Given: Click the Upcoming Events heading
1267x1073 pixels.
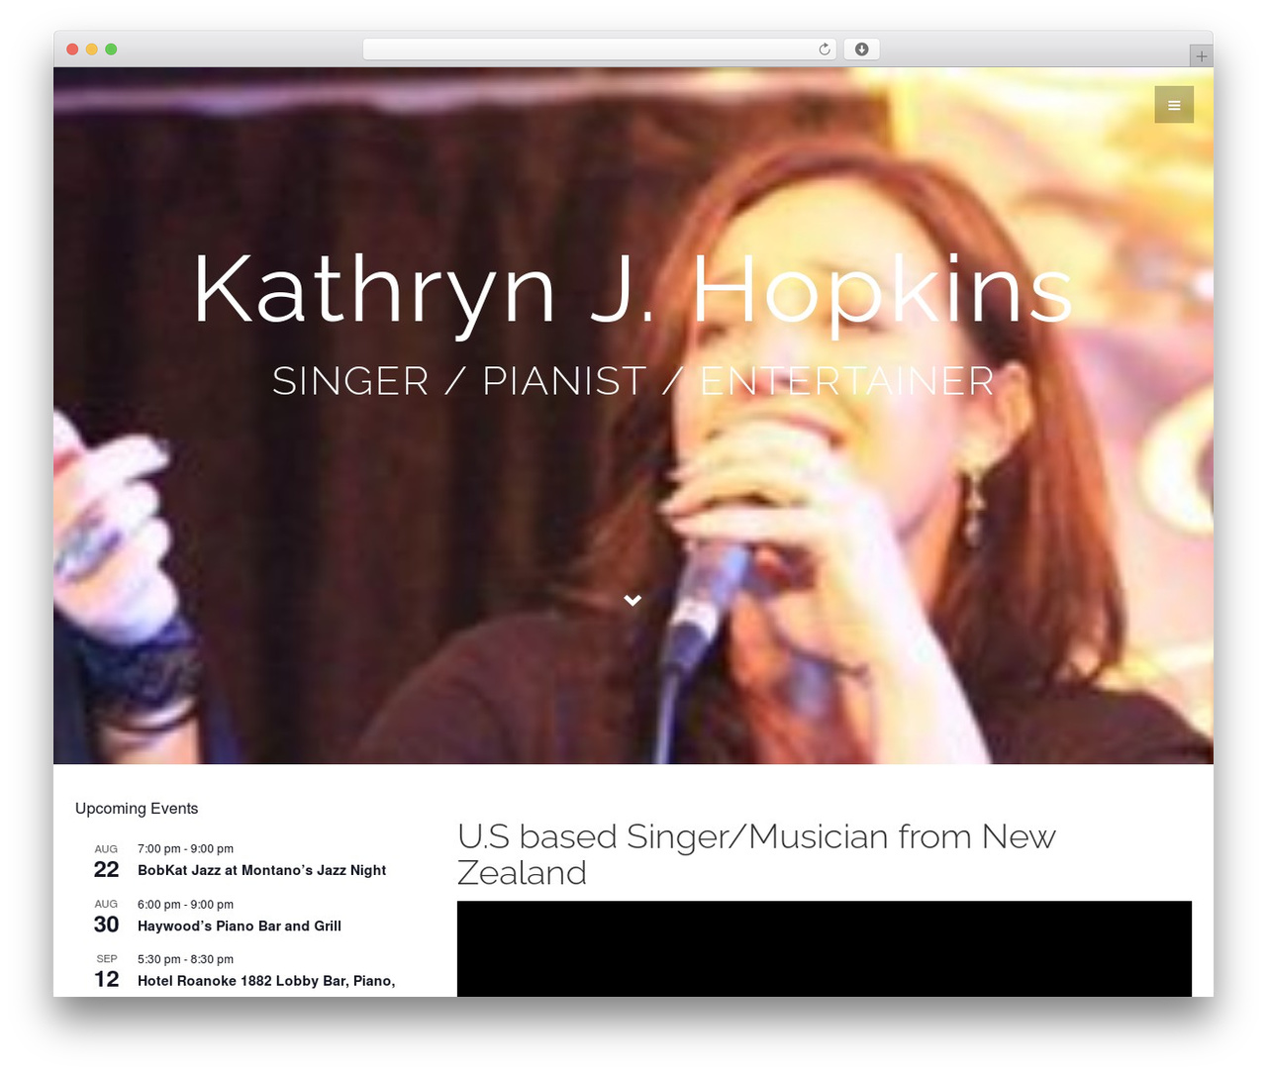Looking at the screenshot, I should (137, 809).
